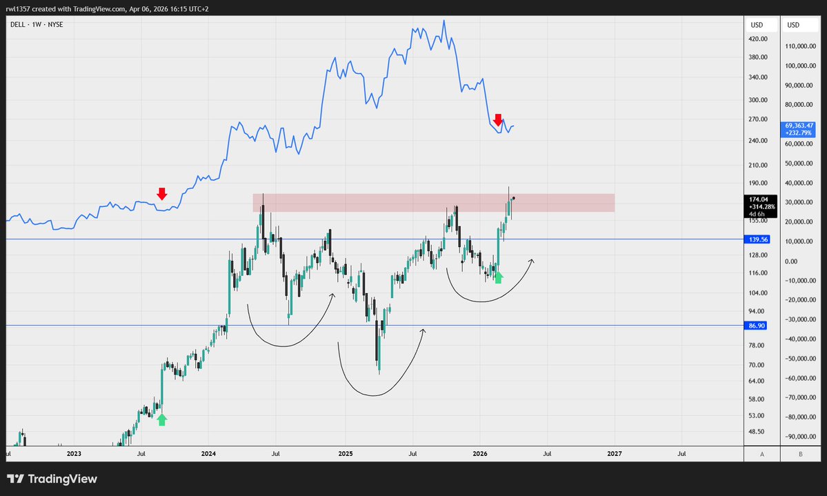
Task: Click the 2027 label on the time axis
Action: (x=615, y=454)
